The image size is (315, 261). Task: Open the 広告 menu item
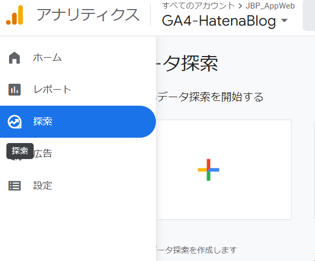78,154
